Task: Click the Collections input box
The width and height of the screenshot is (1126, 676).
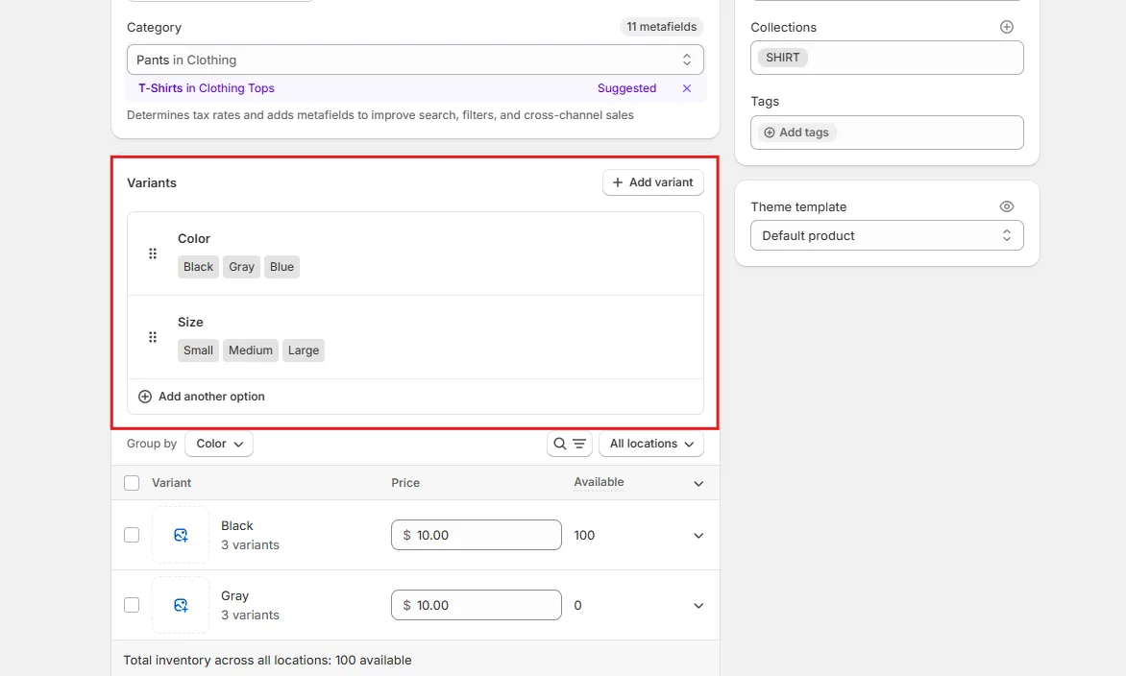Action: click(887, 58)
